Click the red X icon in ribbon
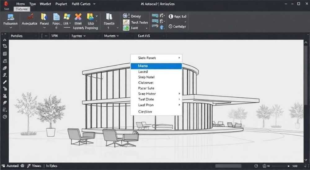This screenshot has height=170, width=310. [78, 17]
